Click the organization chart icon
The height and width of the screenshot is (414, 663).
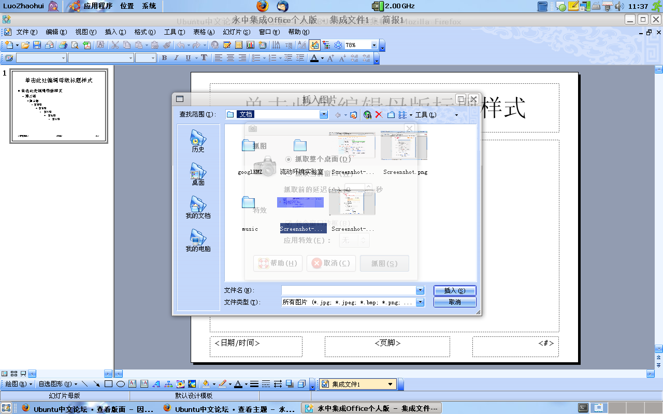[168, 384]
